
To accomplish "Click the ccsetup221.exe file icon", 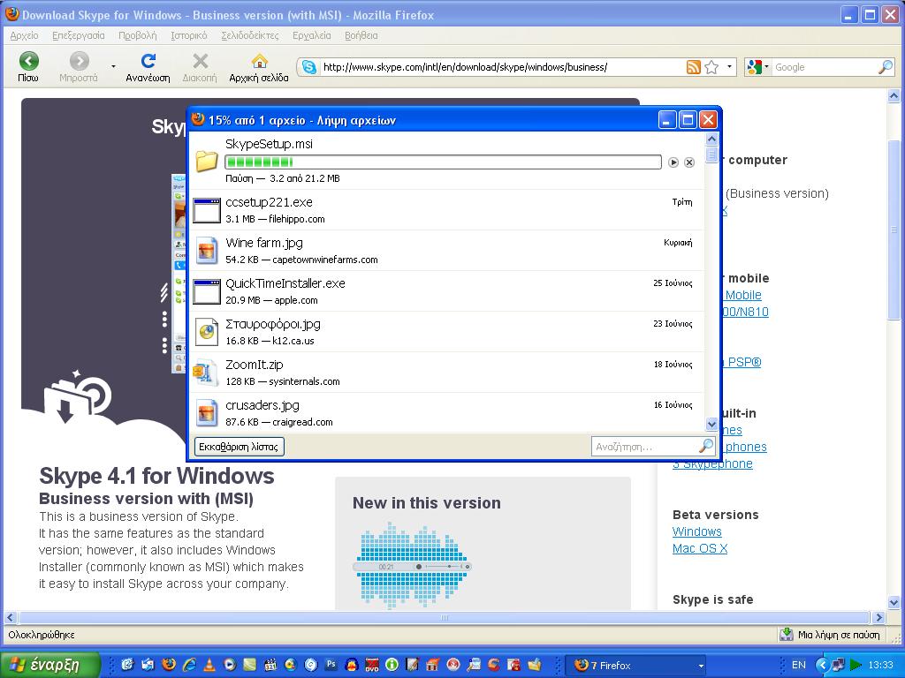I will (207, 210).
